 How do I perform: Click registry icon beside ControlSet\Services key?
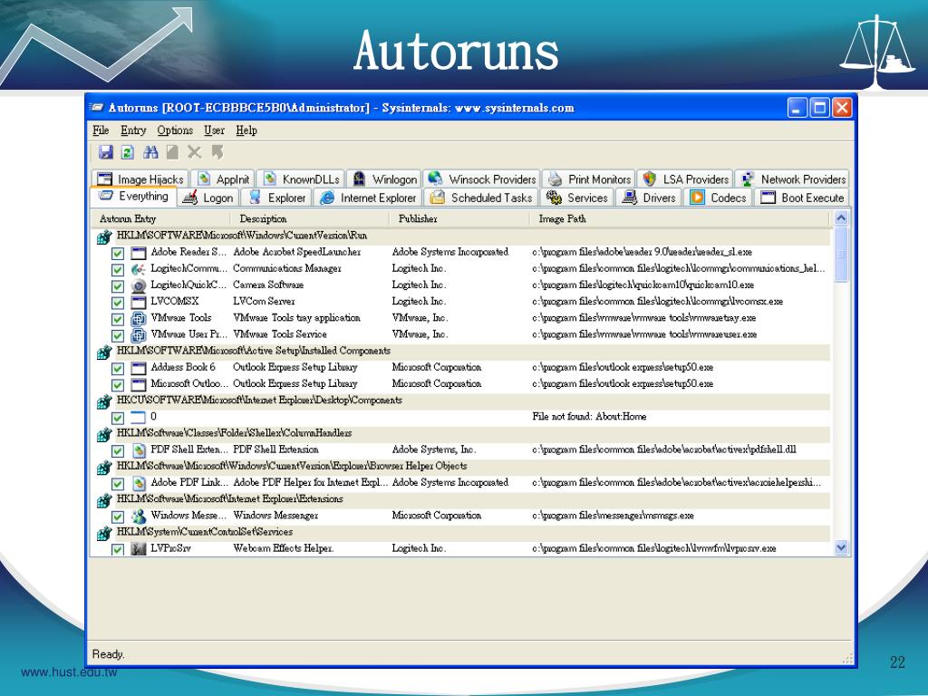[x=104, y=533]
